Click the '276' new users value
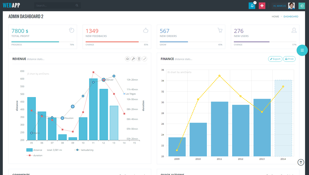Screen dimensions: 309x175 click(x=239, y=31)
